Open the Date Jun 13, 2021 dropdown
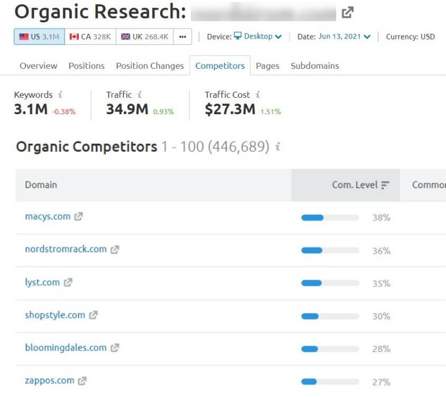 click(x=344, y=36)
